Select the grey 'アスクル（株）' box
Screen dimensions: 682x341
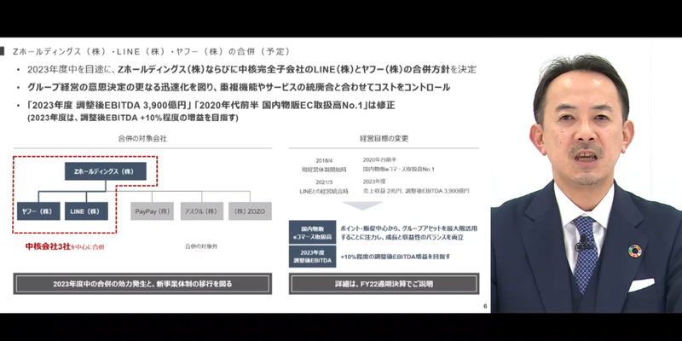pos(202,211)
